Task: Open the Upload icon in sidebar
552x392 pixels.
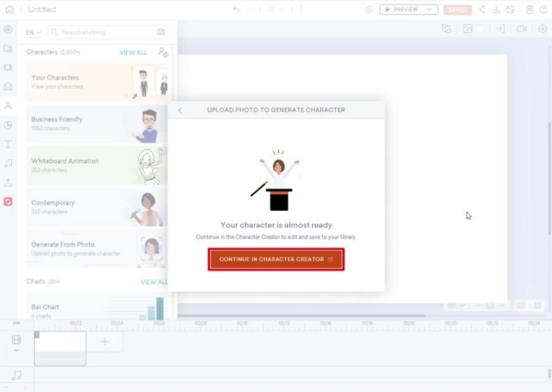Action: coord(8,182)
